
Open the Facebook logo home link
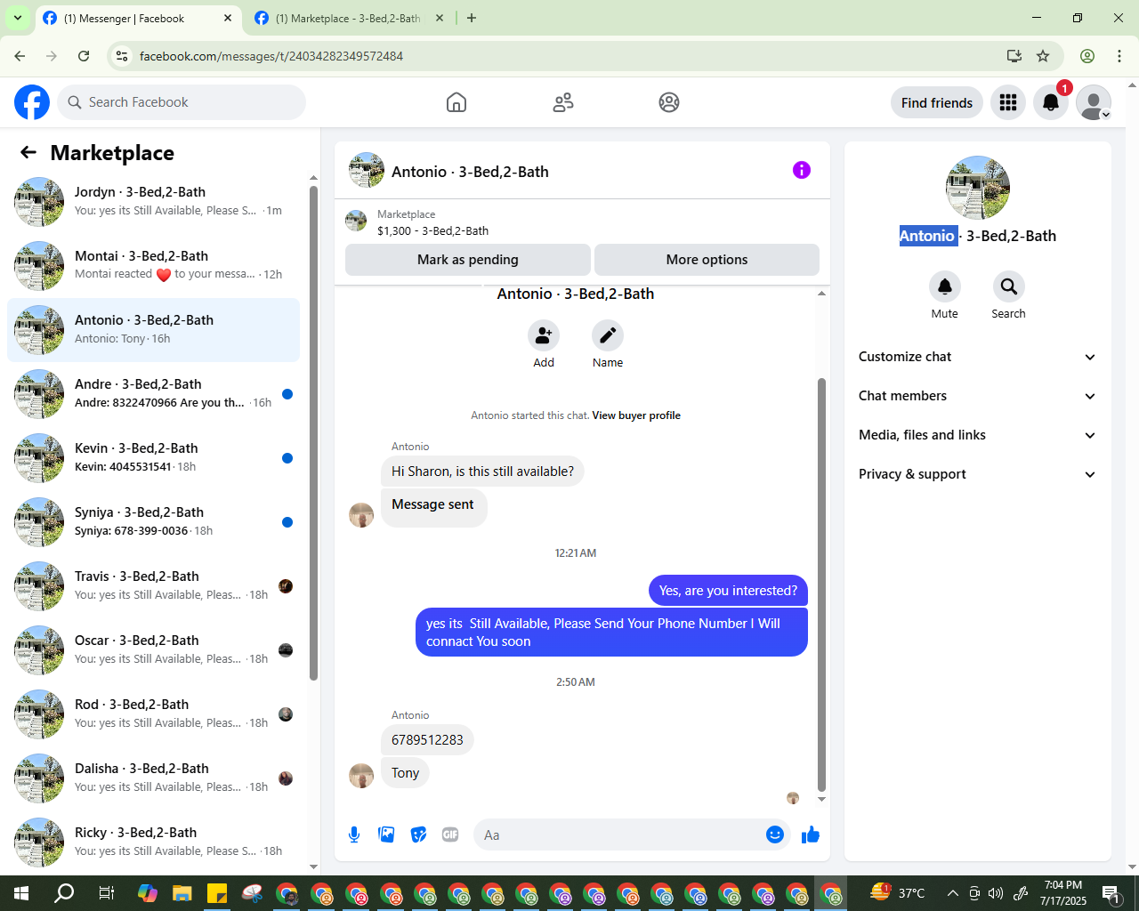coord(32,102)
